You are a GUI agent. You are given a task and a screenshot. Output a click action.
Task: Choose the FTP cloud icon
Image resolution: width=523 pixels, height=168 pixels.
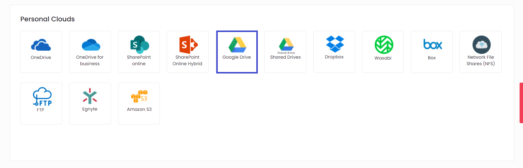tap(42, 97)
